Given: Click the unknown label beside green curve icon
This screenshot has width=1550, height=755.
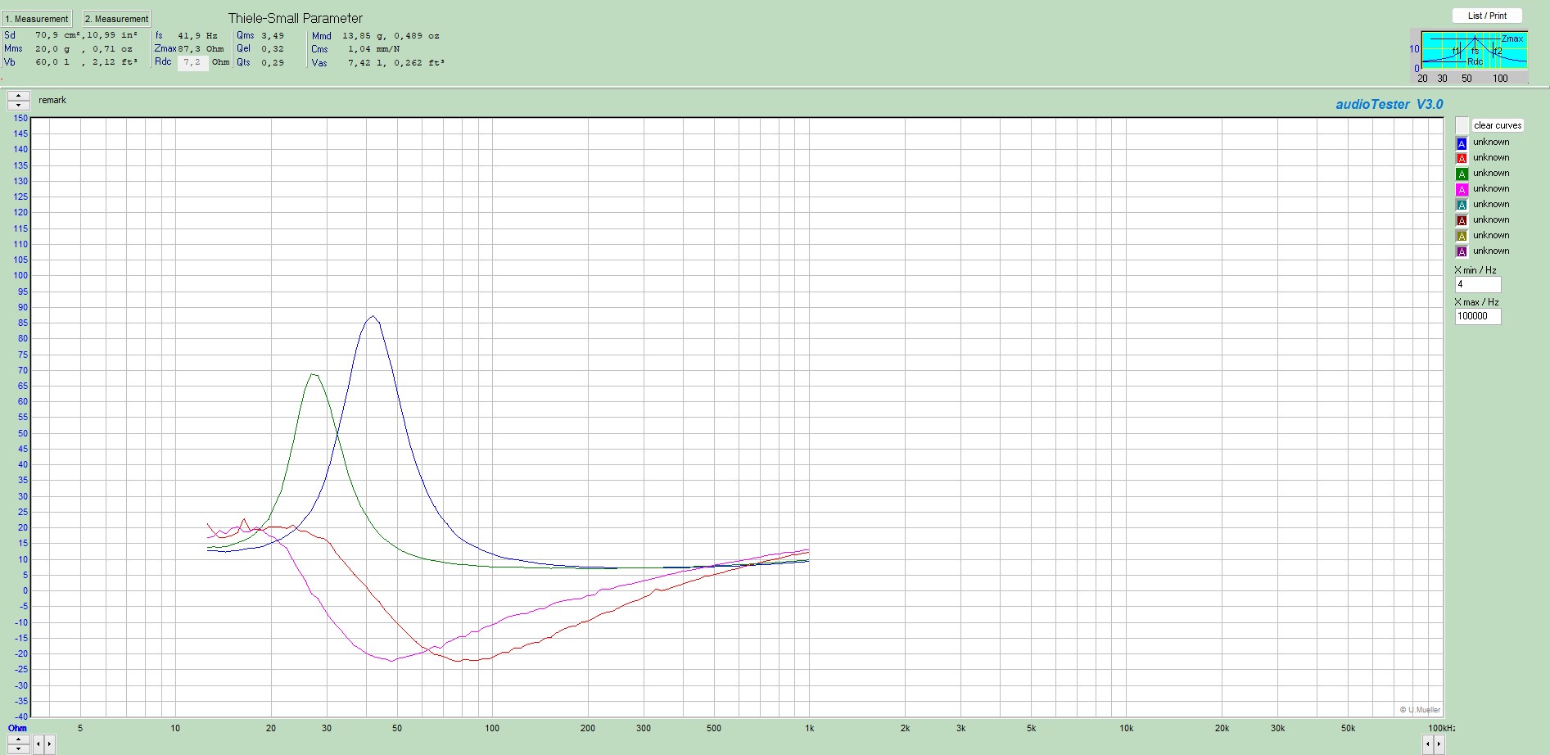Looking at the screenshot, I should tap(1491, 173).
